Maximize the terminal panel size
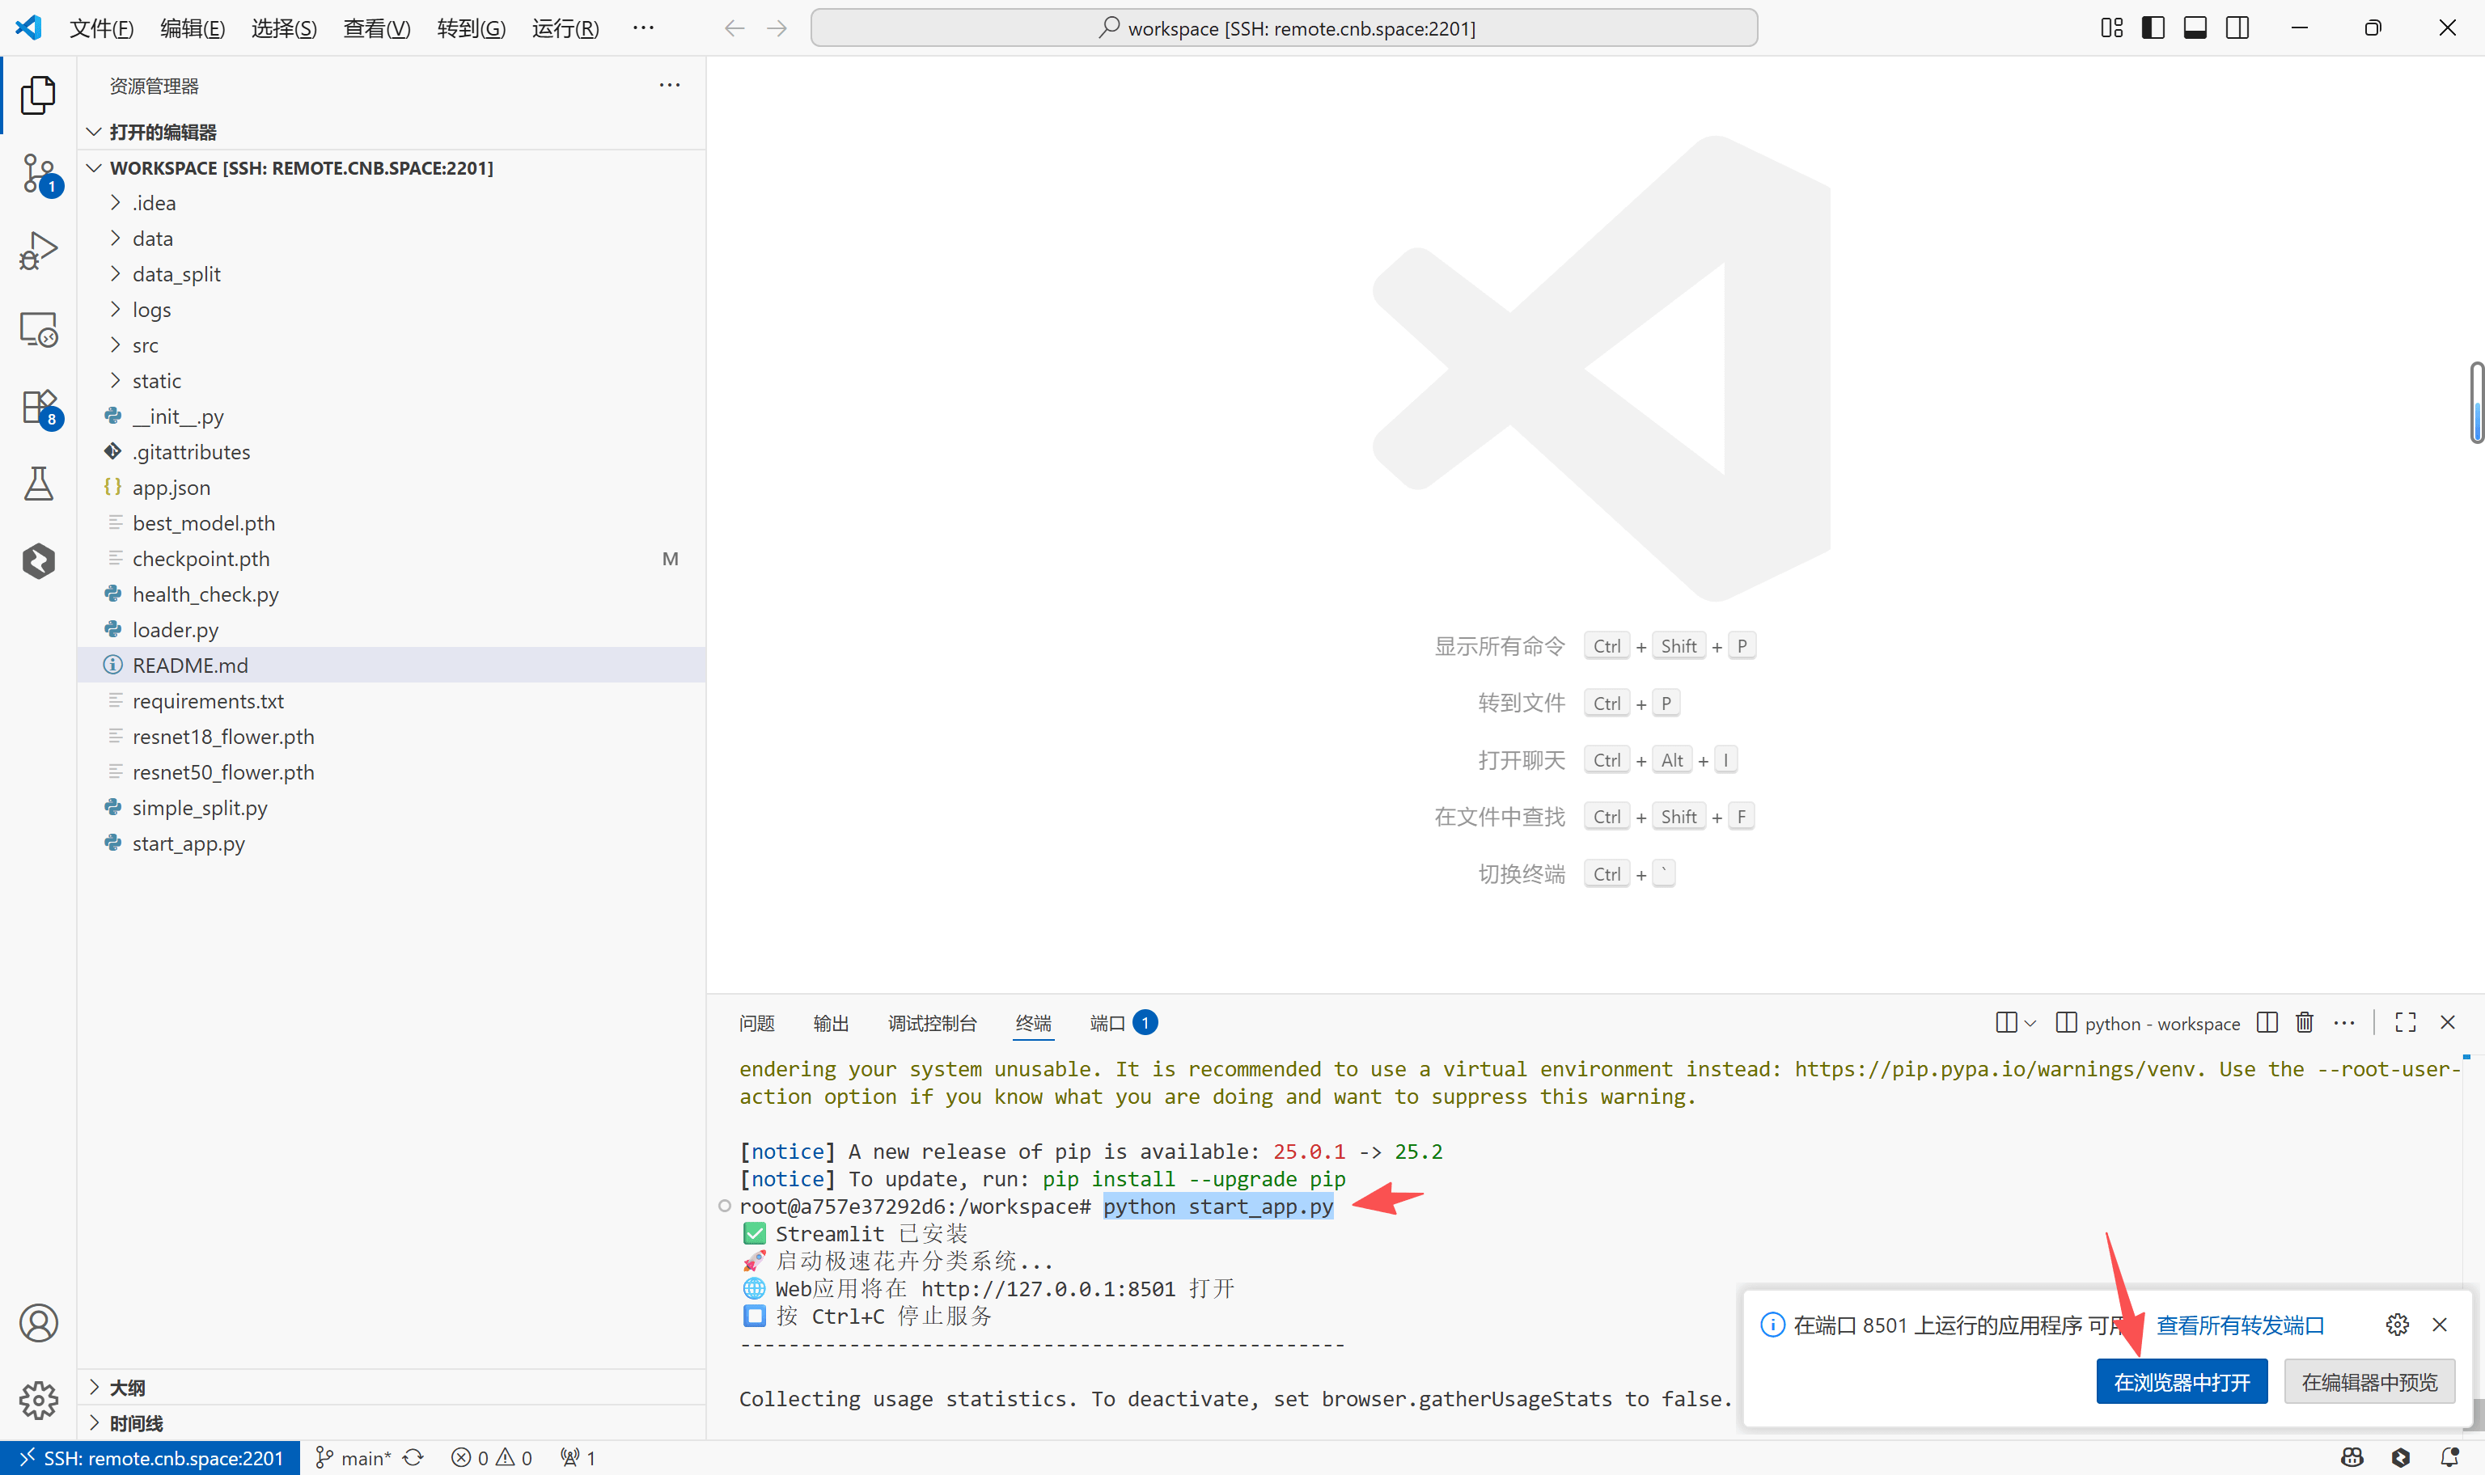 [2404, 1023]
